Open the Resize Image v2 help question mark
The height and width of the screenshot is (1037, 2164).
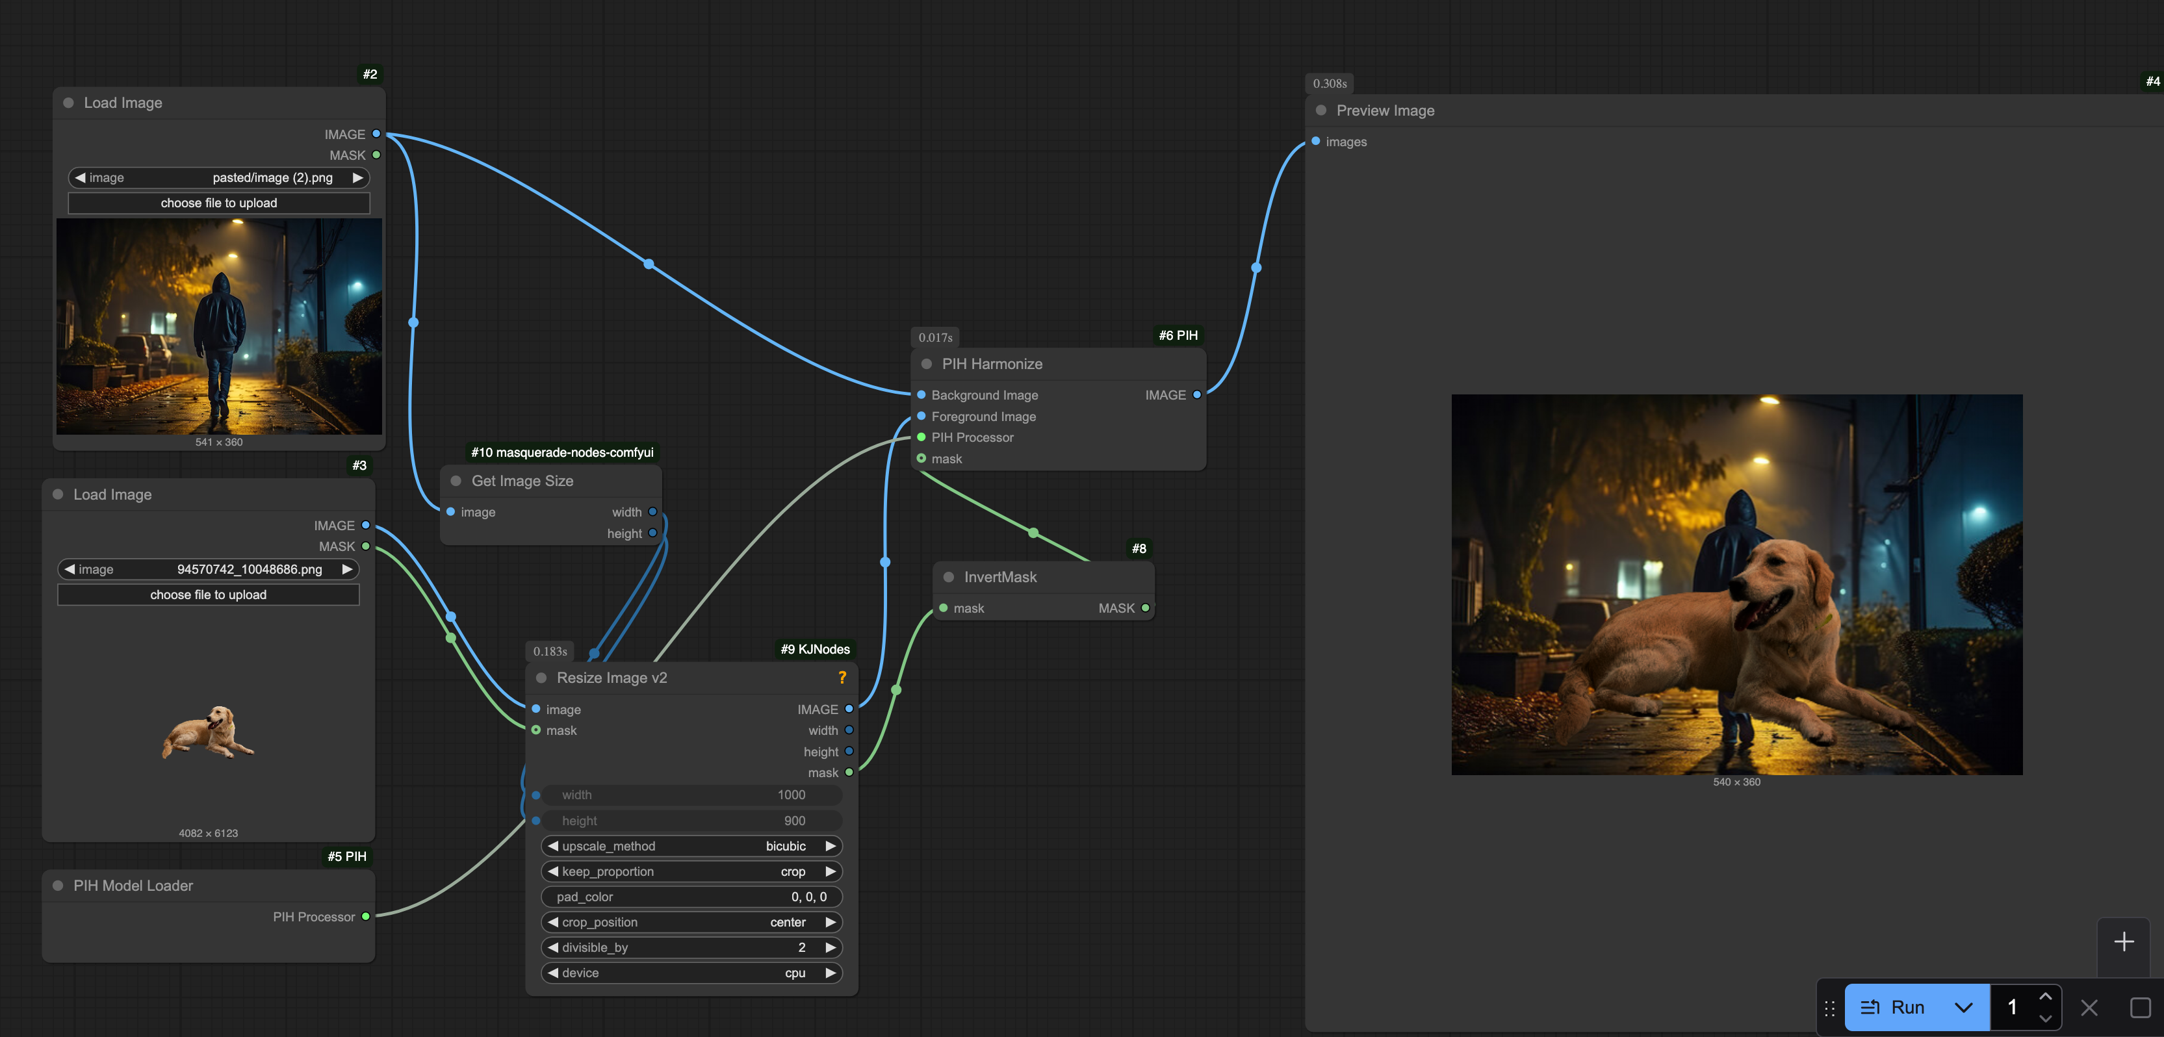(842, 677)
